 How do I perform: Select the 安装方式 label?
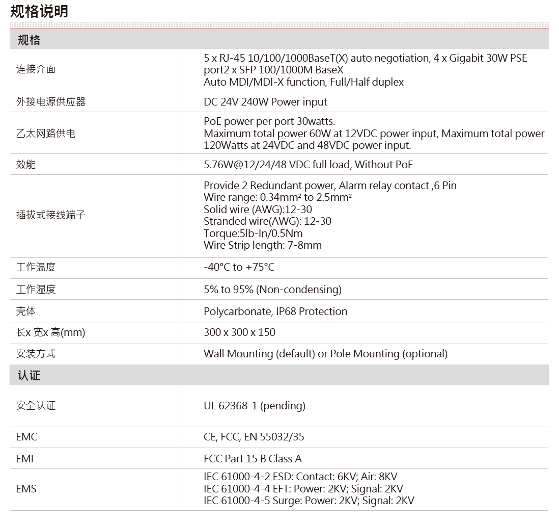pyautogui.click(x=36, y=354)
